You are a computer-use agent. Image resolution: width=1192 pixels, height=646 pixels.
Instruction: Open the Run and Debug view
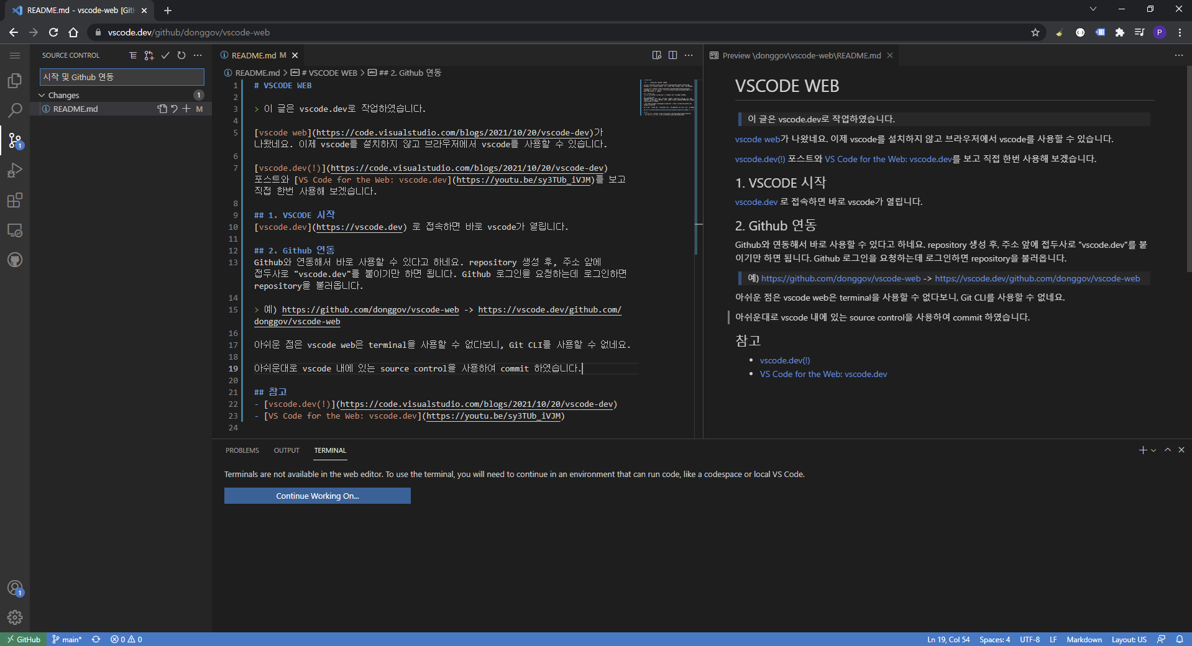tap(15, 170)
